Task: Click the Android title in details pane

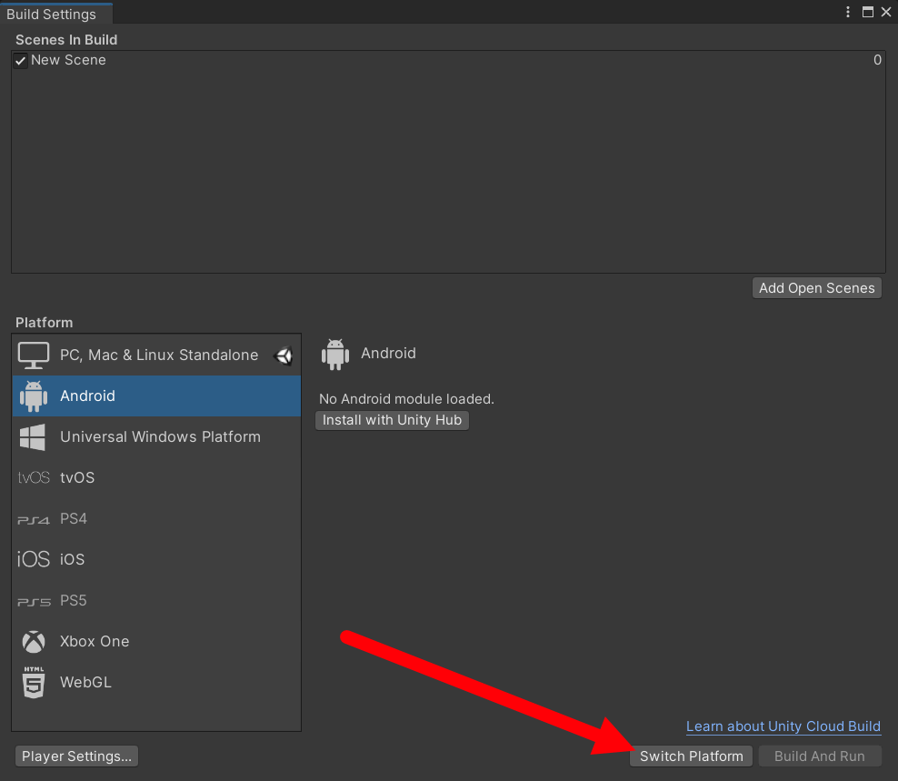Action: pos(388,353)
